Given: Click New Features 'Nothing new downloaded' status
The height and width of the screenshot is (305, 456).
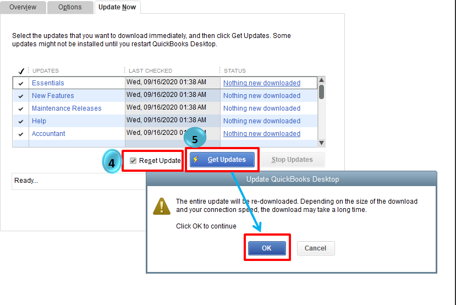Looking at the screenshot, I should [x=262, y=95].
